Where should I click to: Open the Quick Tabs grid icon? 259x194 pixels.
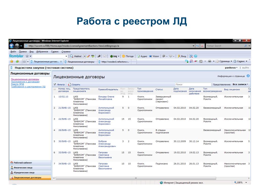coord(24,62)
